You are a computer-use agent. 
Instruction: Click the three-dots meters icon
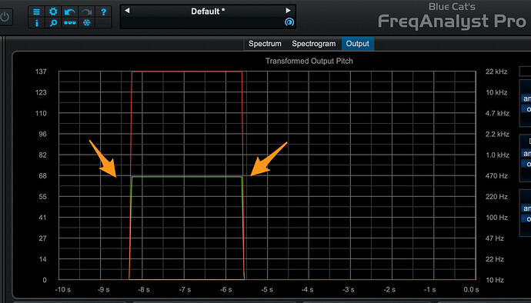(x=70, y=22)
